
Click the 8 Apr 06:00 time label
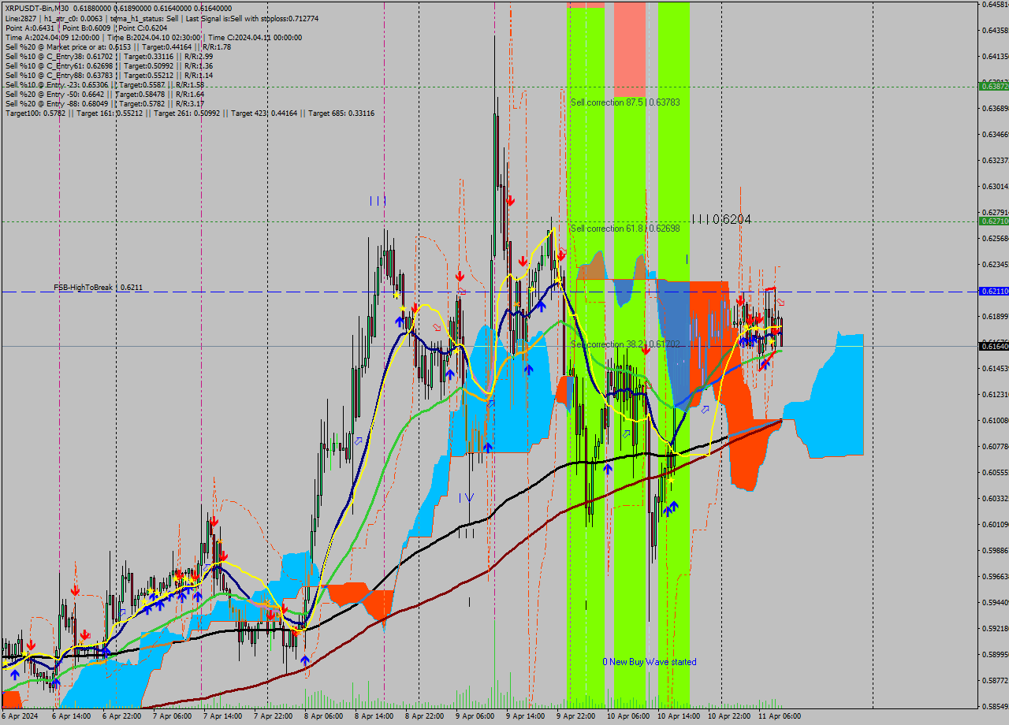(x=322, y=716)
